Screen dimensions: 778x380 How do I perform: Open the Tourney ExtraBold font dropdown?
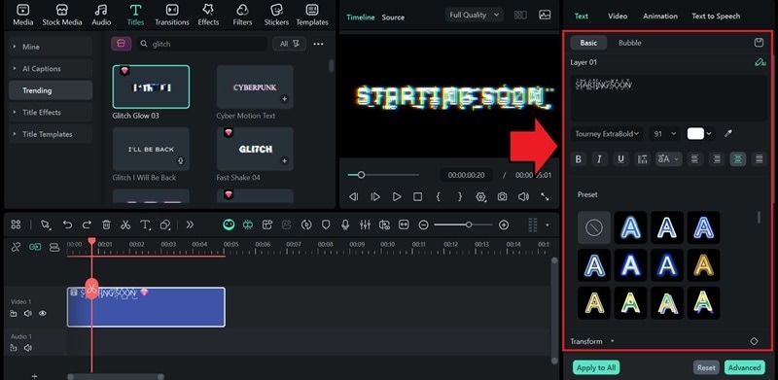(607, 133)
